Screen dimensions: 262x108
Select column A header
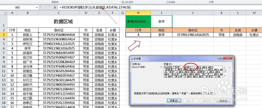[12, 13]
